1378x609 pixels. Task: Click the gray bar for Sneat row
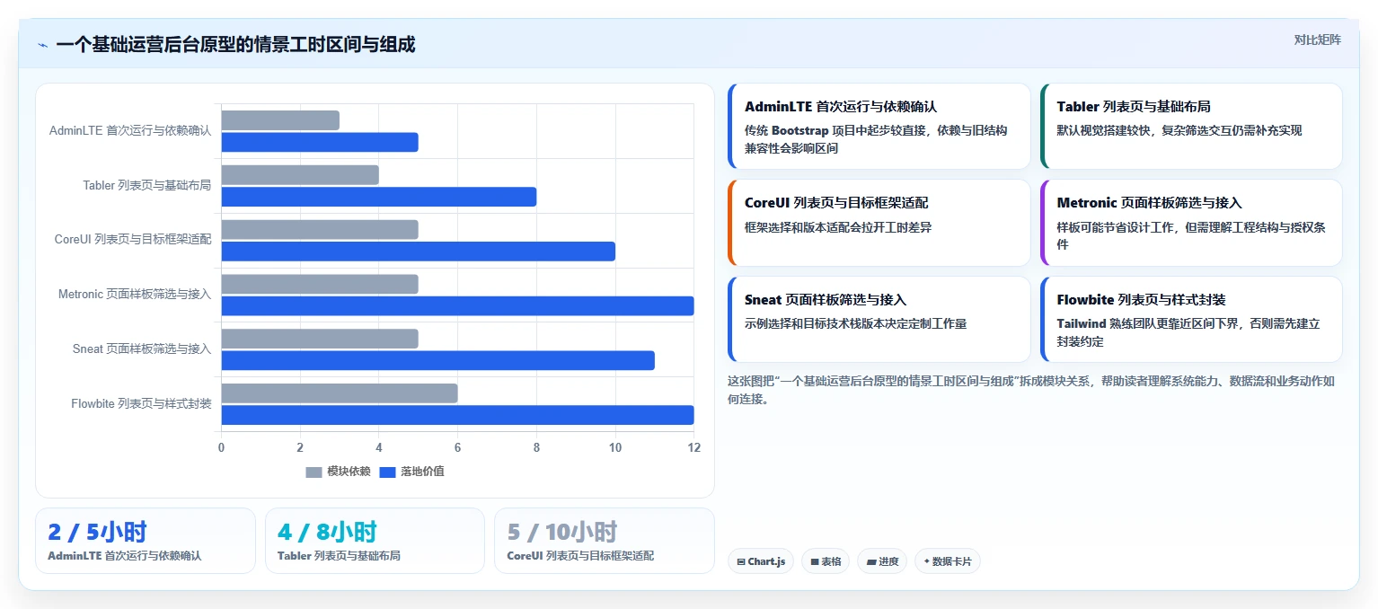320,339
